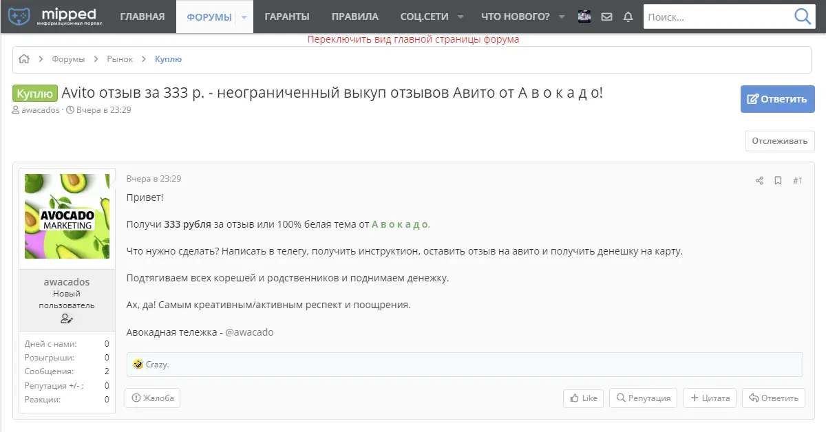Viewport: 826px width, 432px height.
Task: Open the user avatar account menu
Action: click(x=584, y=17)
